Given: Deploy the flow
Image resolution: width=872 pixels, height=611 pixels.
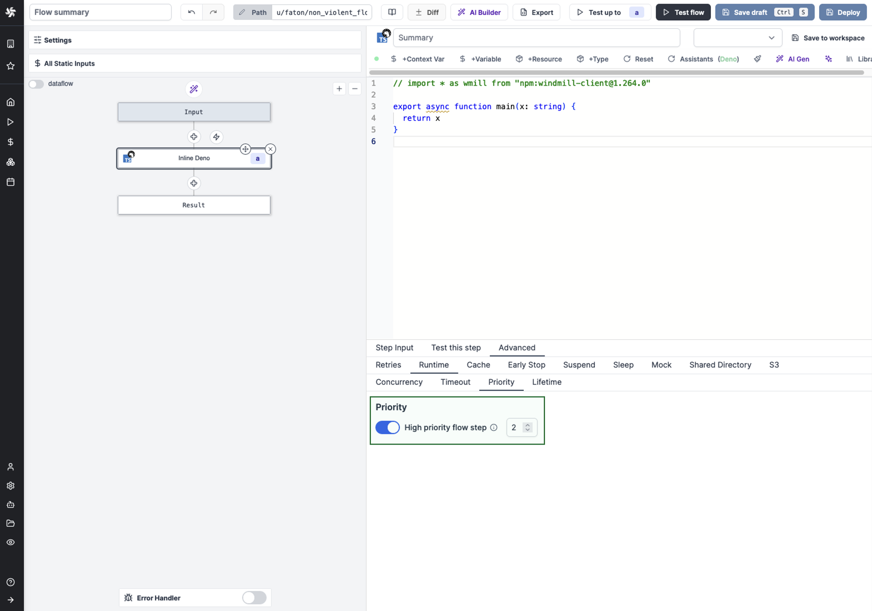Looking at the screenshot, I should 843,12.
